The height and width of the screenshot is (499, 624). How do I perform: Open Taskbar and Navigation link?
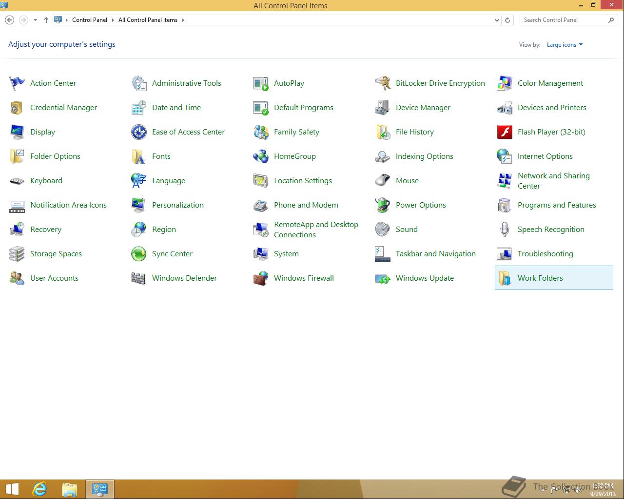[436, 254]
